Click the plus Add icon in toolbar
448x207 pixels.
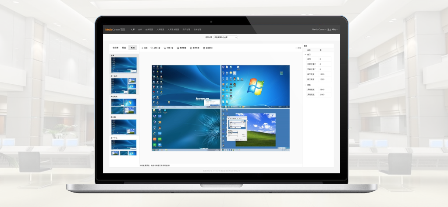click(142, 48)
